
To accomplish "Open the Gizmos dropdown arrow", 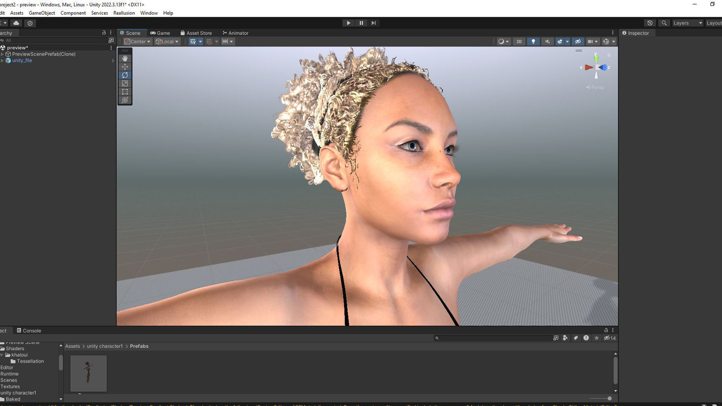I will [613, 42].
